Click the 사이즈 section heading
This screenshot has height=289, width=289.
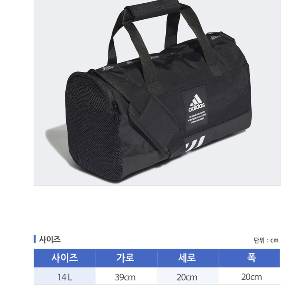click(50, 239)
